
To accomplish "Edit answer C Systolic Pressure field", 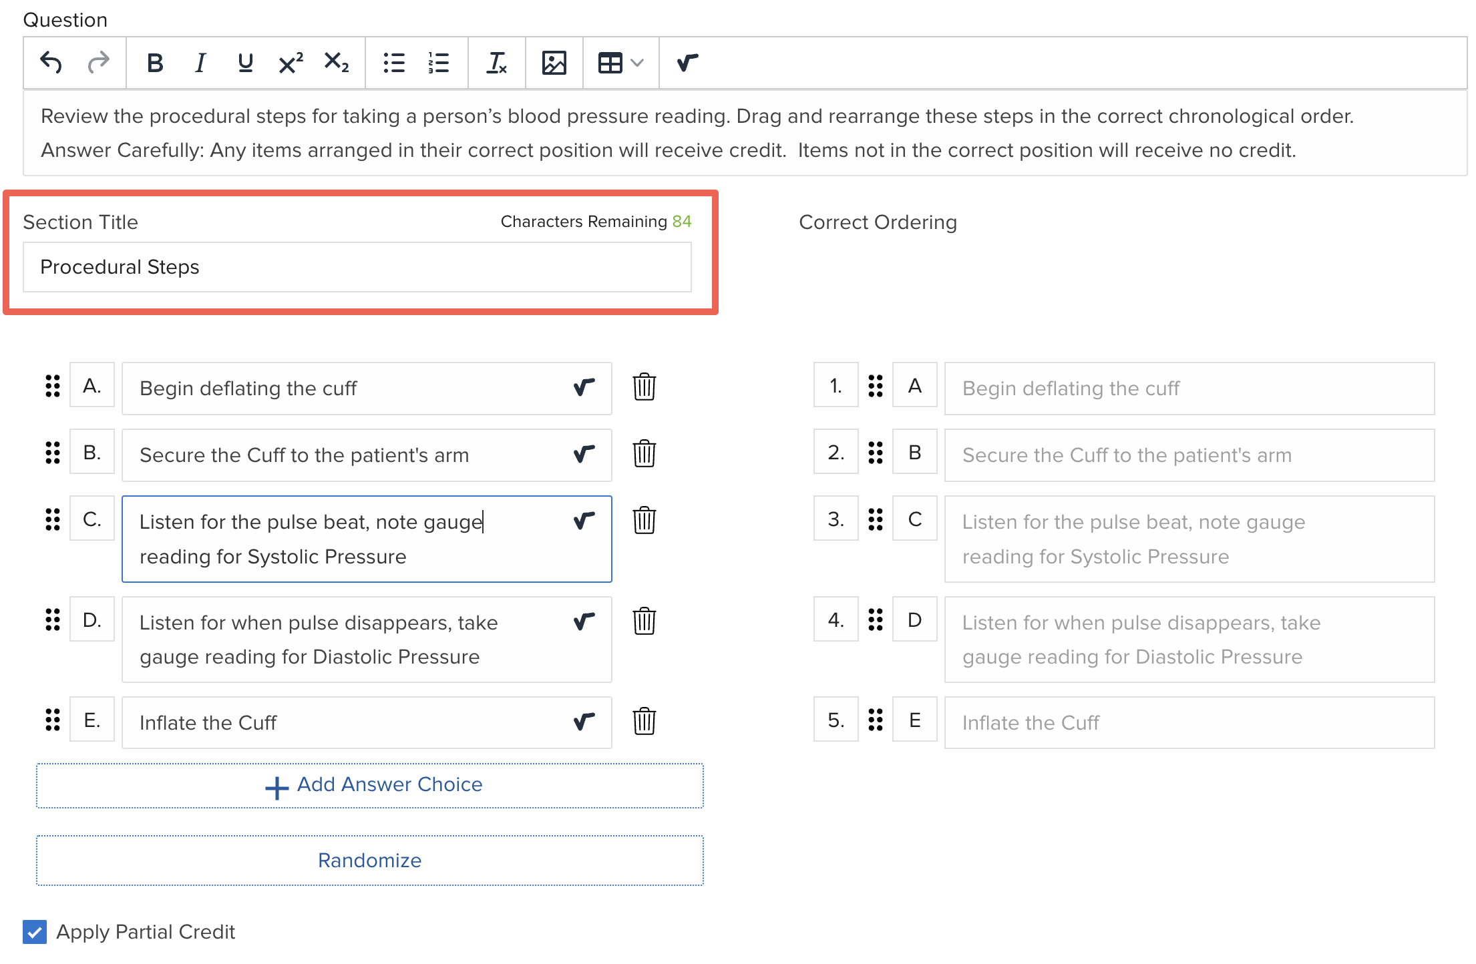I will pyautogui.click(x=367, y=539).
